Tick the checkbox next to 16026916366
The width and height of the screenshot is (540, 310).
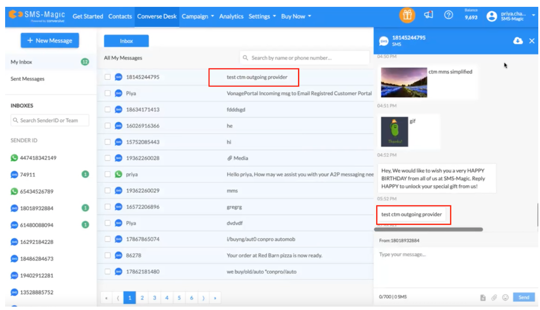tap(108, 126)
